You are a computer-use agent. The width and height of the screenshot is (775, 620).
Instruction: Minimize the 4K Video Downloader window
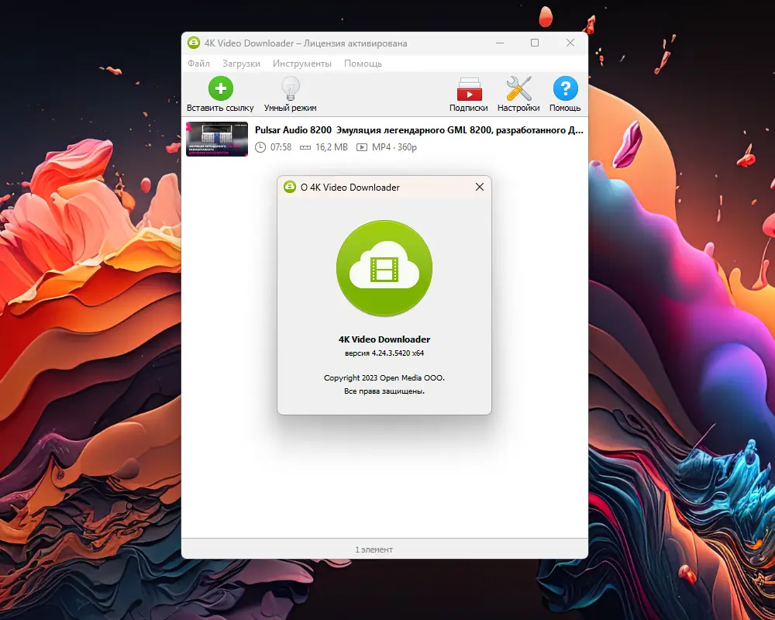point(500,43)
